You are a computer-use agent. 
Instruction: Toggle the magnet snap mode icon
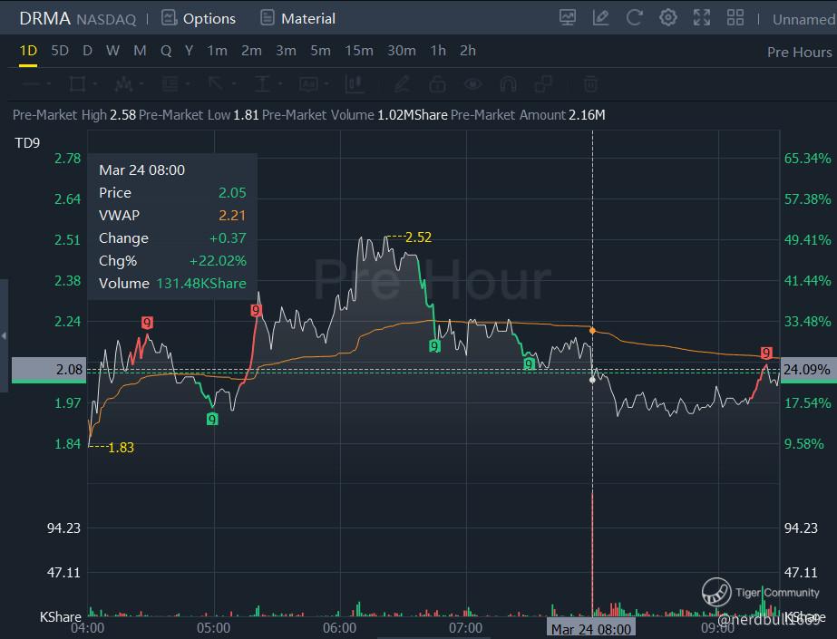point(508,84)
